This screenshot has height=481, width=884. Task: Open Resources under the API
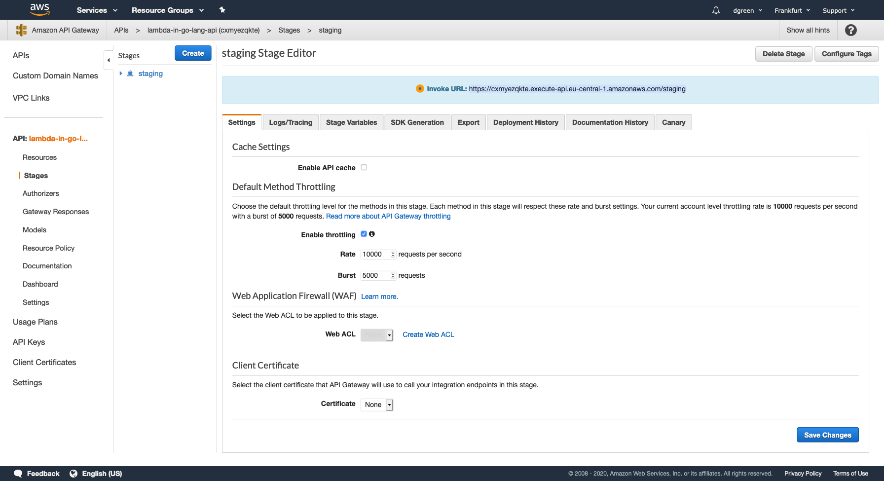click(39, 157)
